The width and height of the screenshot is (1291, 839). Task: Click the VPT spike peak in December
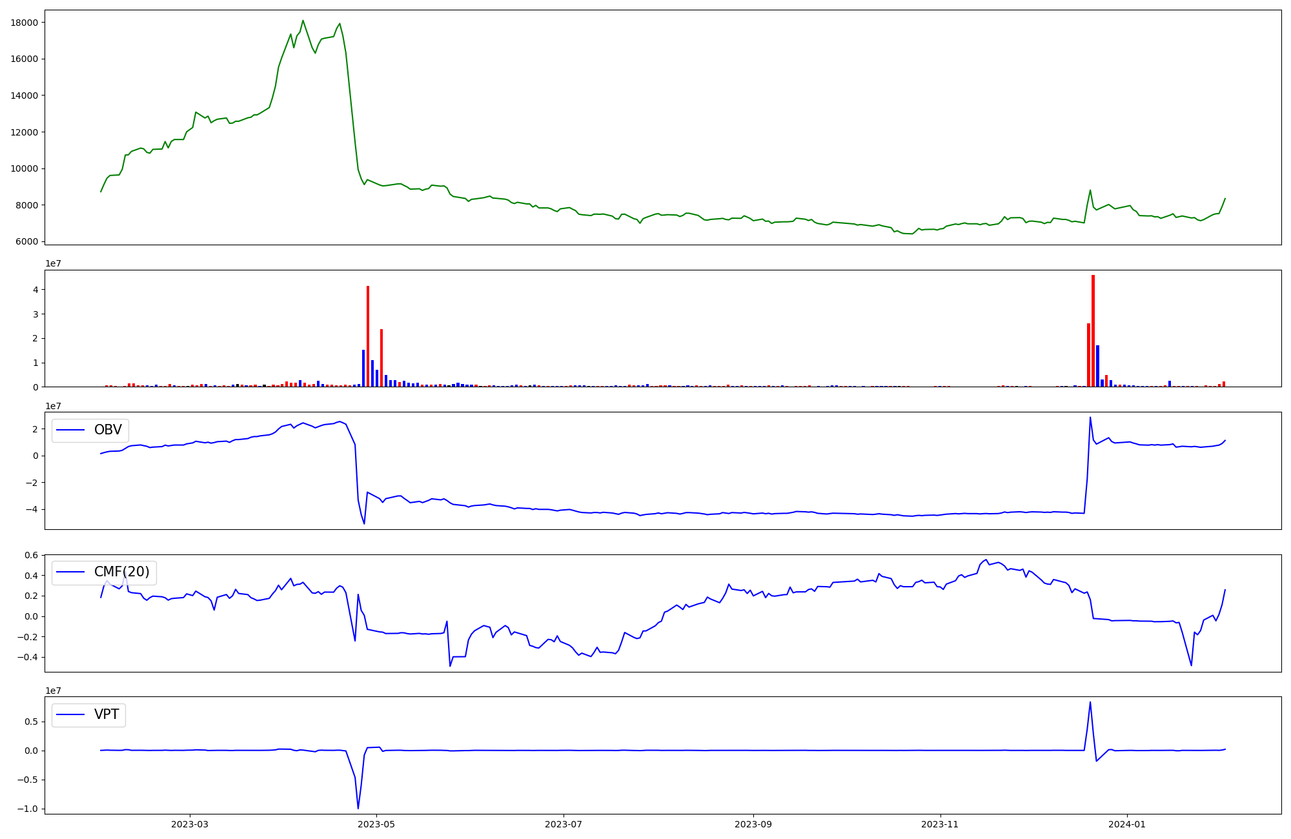(x=1090, y=703)
